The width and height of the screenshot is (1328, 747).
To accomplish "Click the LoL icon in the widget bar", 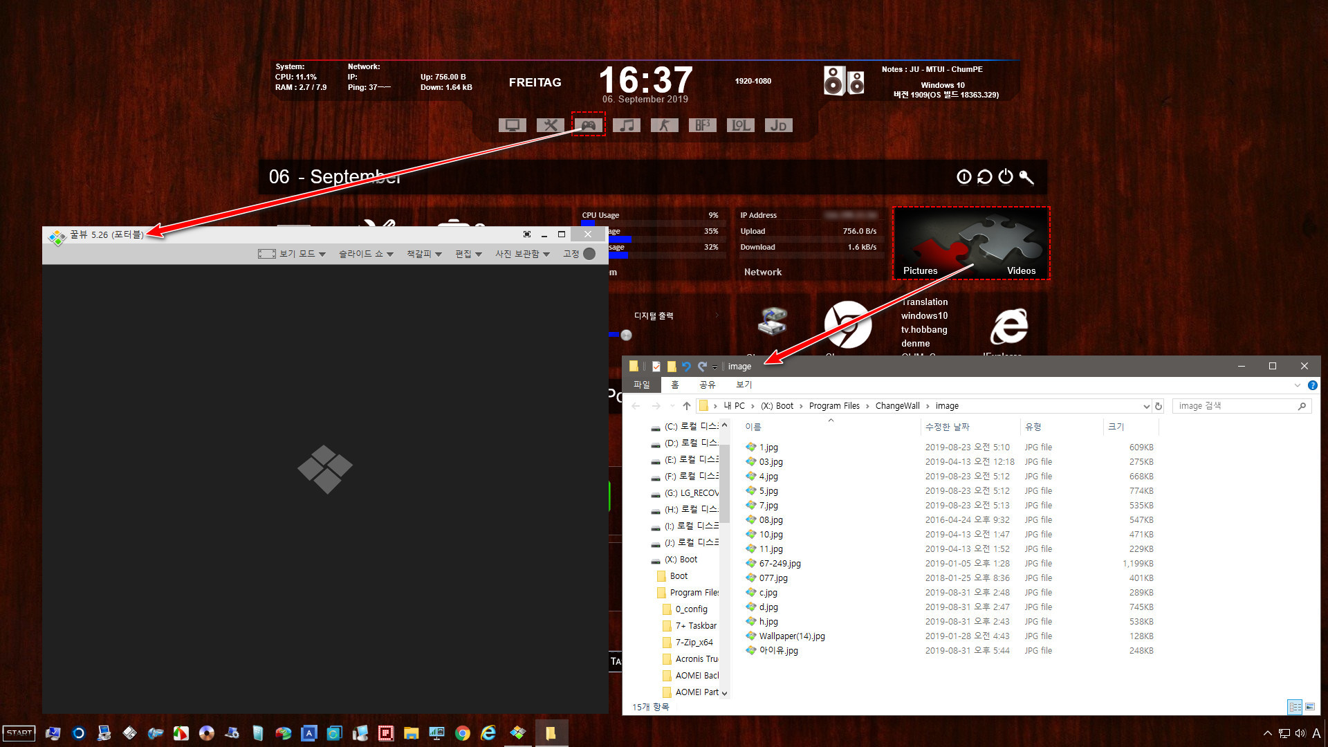I will 740,125.
